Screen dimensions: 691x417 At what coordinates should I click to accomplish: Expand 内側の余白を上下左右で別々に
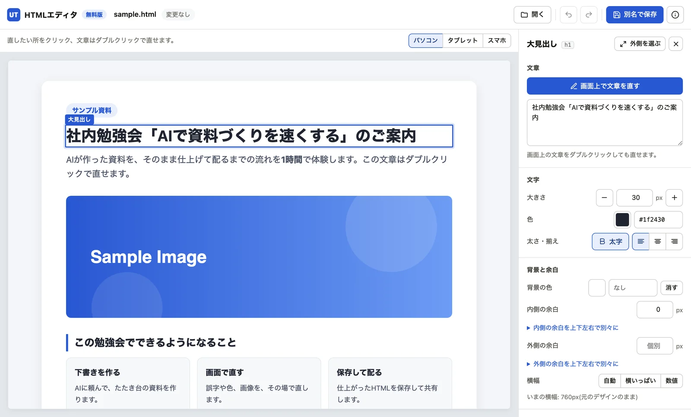point(573,328)
